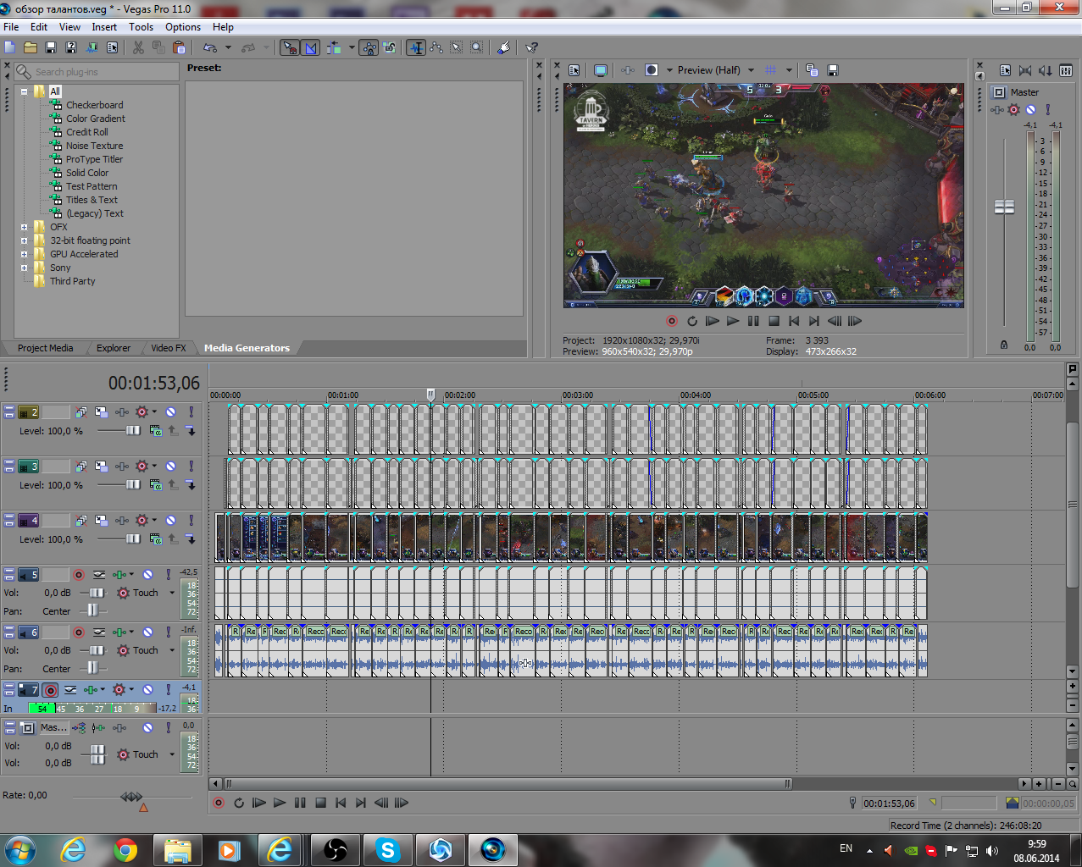The height and width of the screenshot is (867, 1082).
Task: Open preview on external monitor icon
Action: pos(601,70)
